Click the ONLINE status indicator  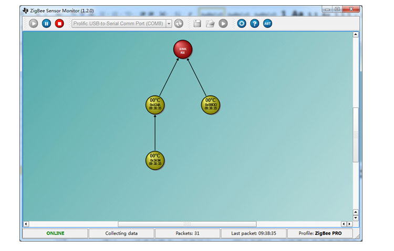click(x=55, y=233)
